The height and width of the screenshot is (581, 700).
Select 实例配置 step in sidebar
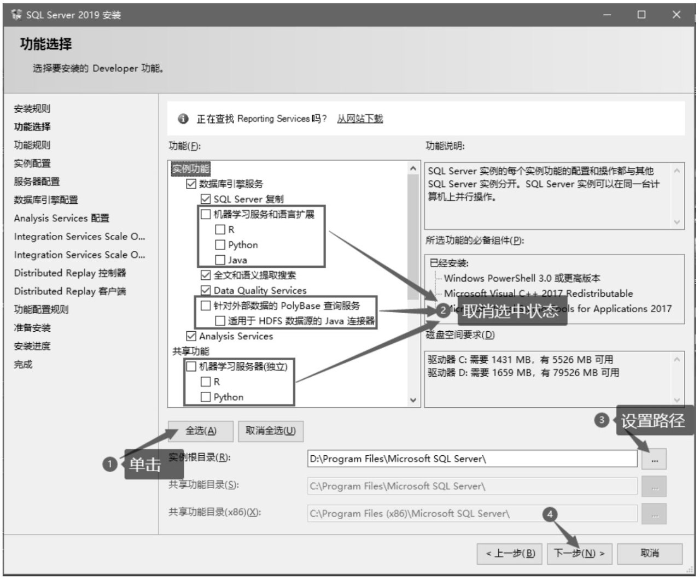coord(32,163)
